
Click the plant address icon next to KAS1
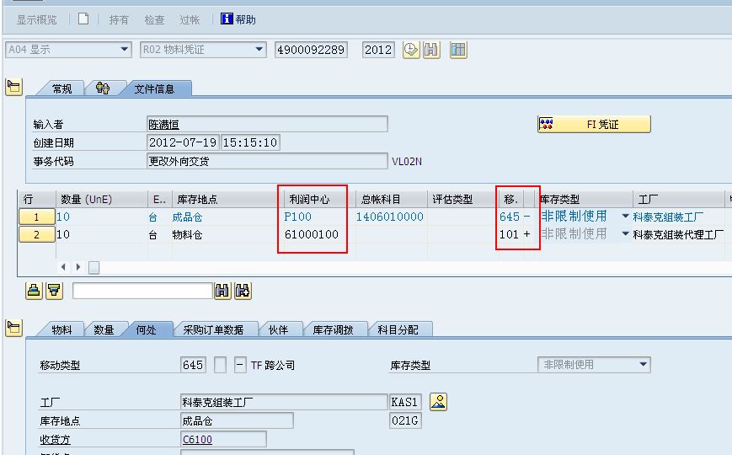tap(438, 402)
